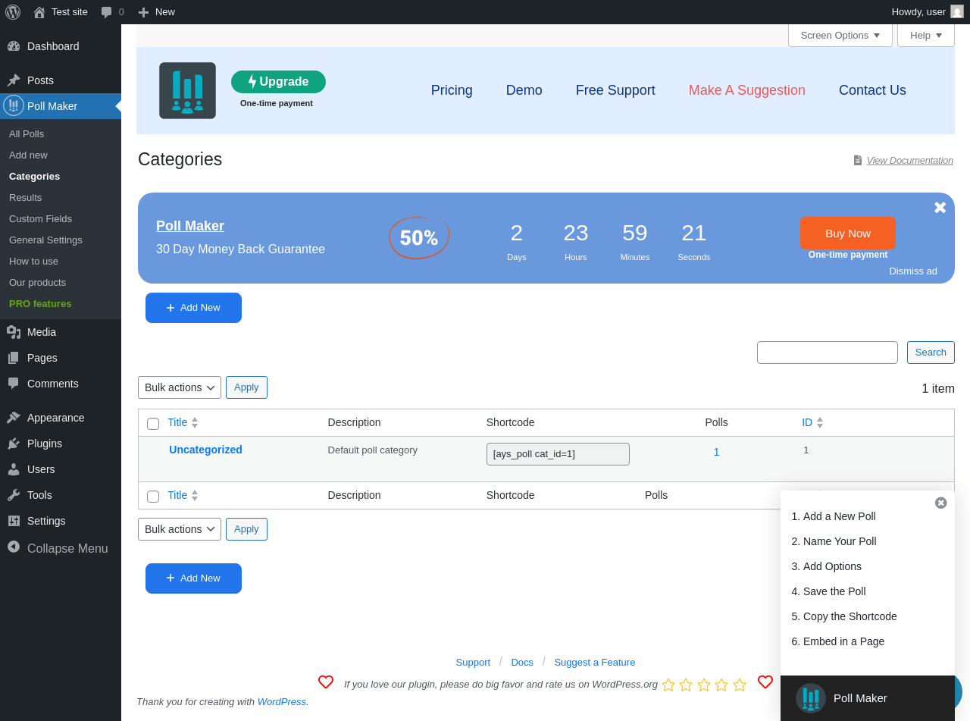Close the poll steps popup

click(x=941, y=503)
